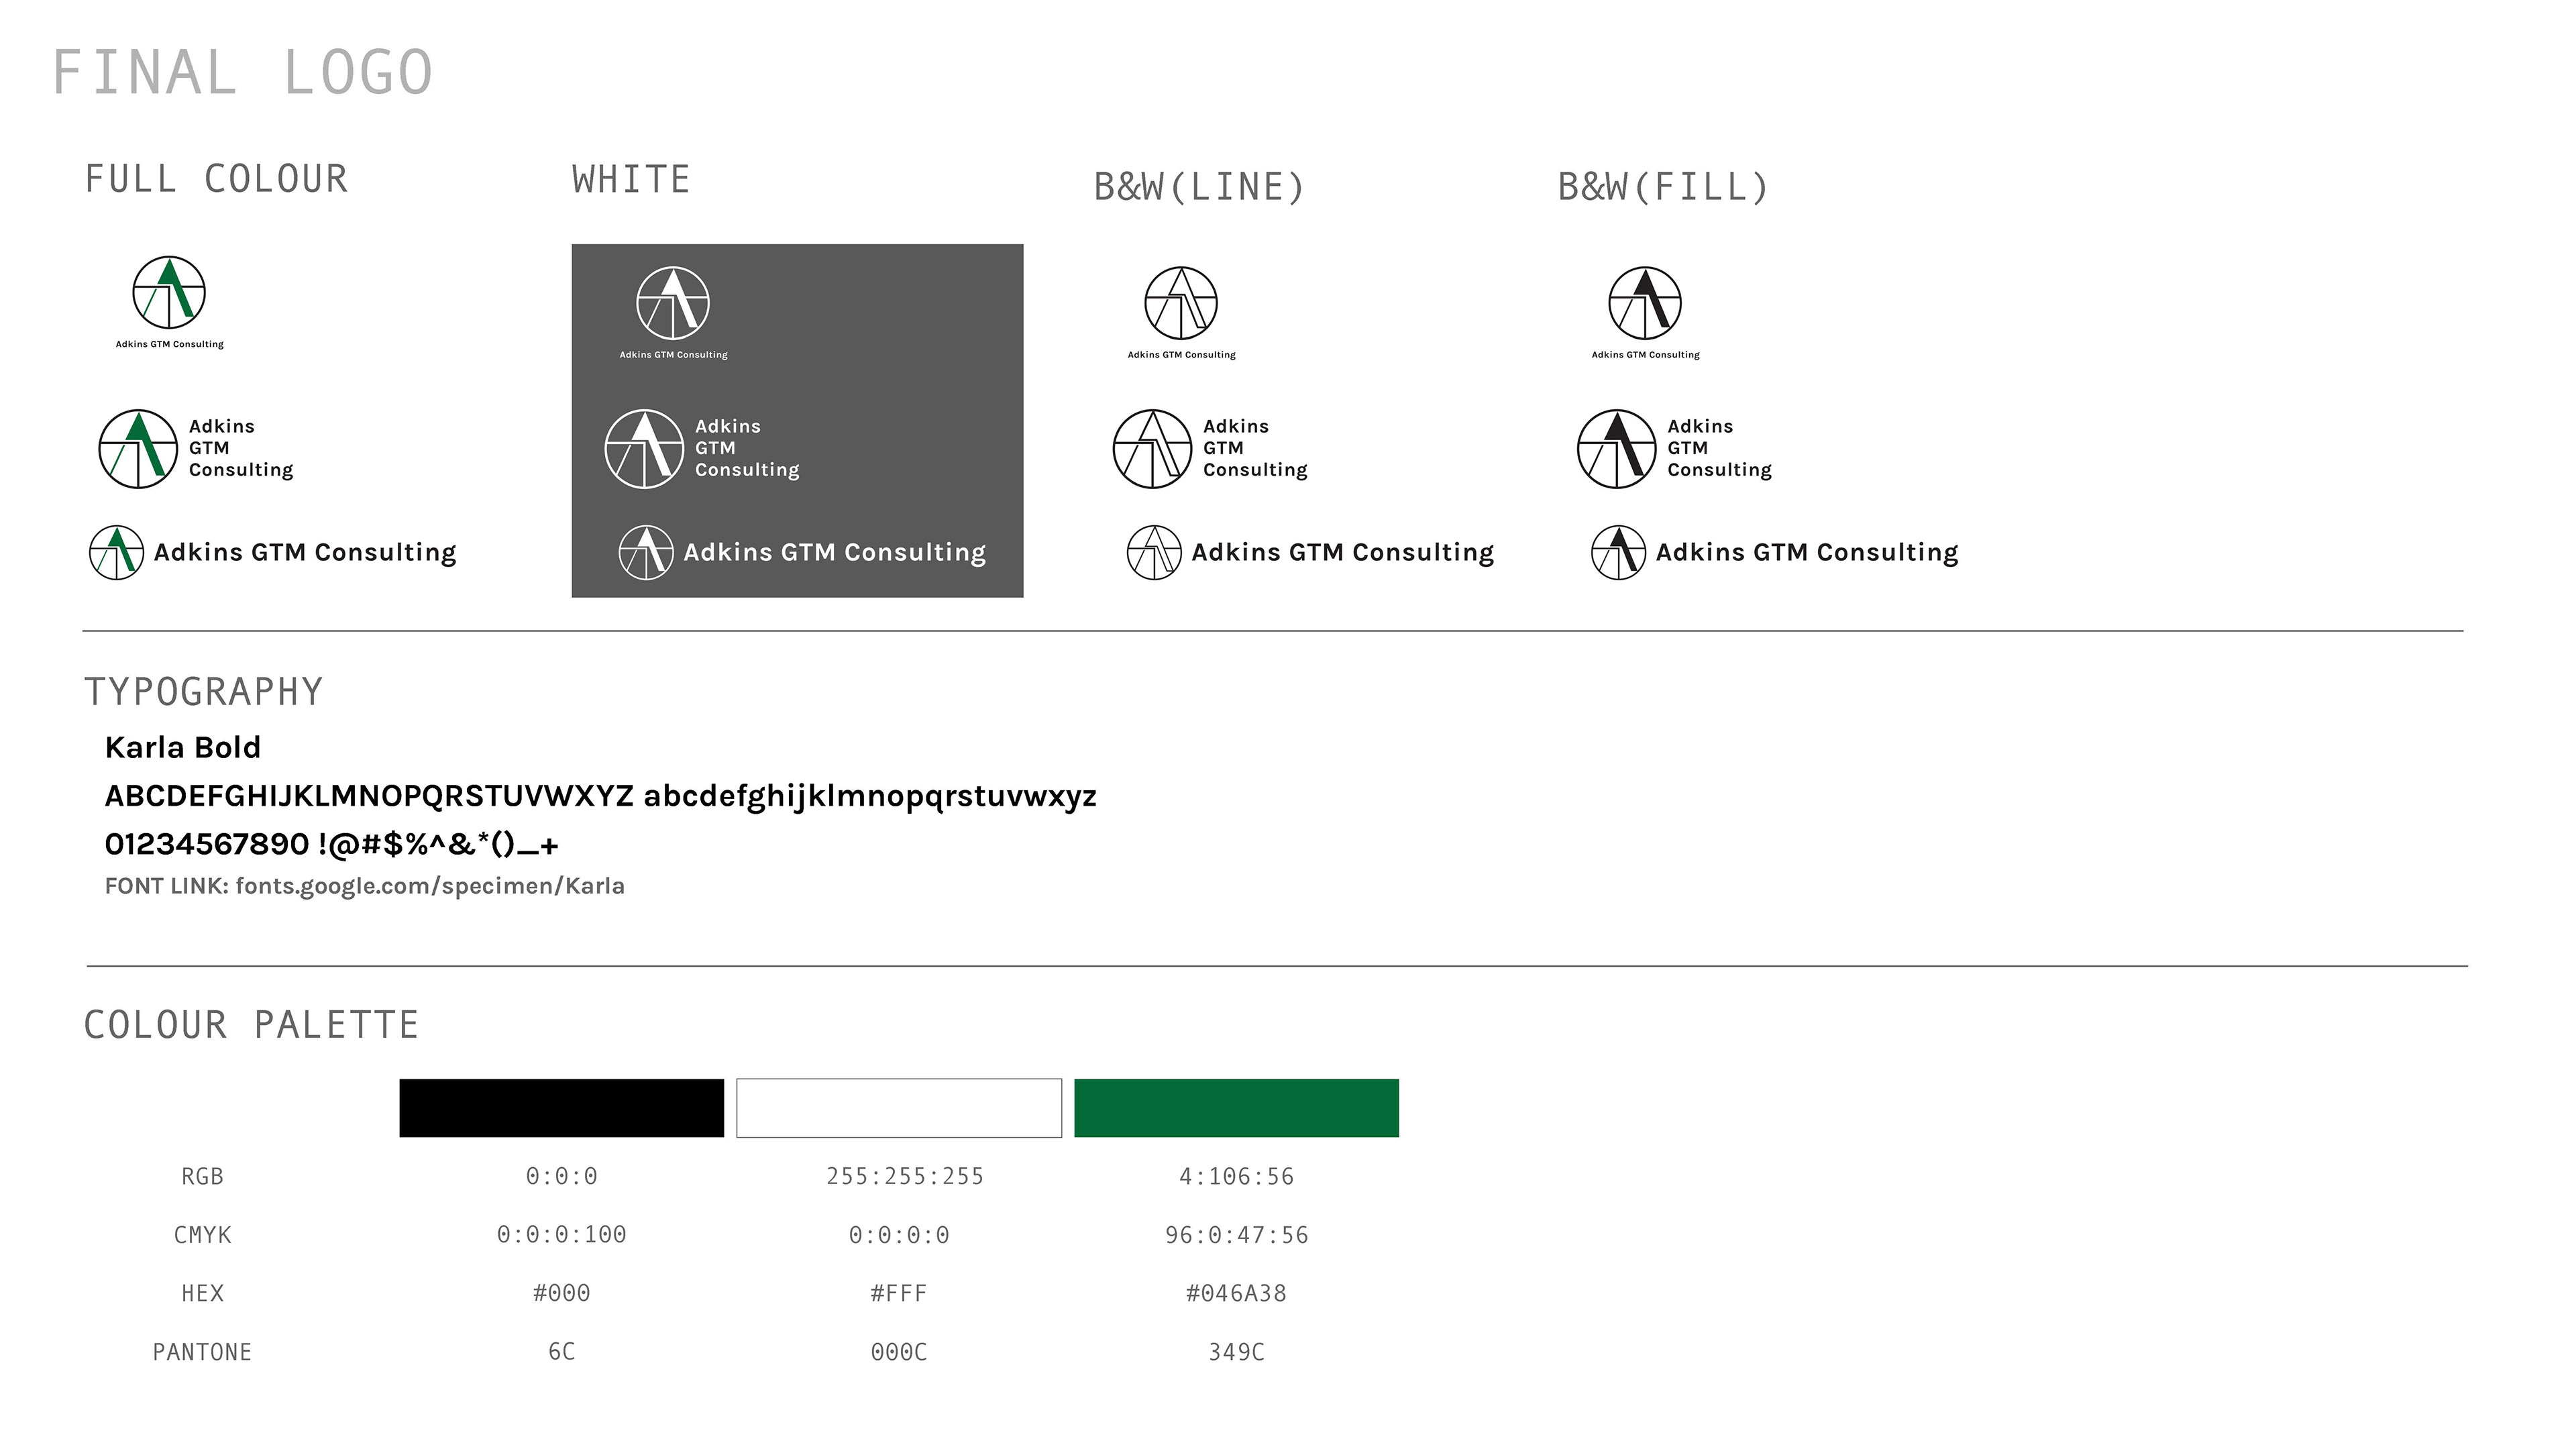This screenshot has height=1449, width=2576.
Task: Open the fonts.google.com/specimen/Karla font link
Action: click(x=430, y=886)
